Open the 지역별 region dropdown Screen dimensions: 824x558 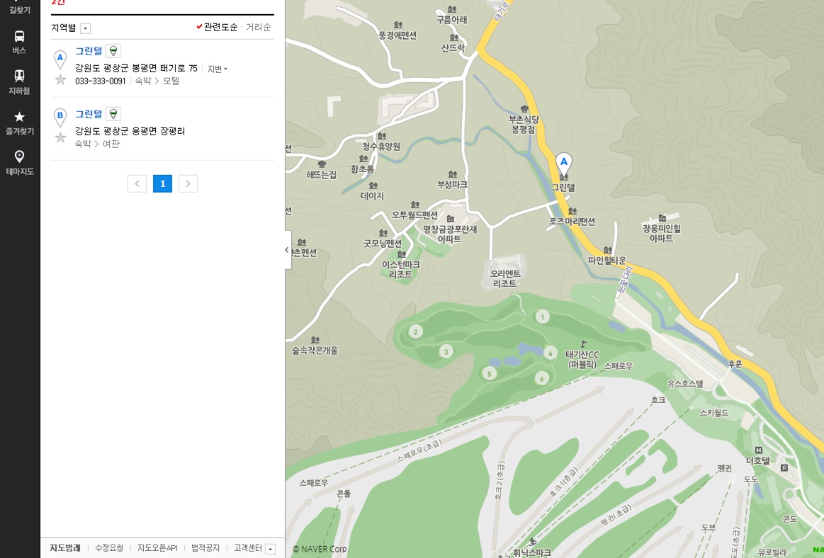[85, 28]
